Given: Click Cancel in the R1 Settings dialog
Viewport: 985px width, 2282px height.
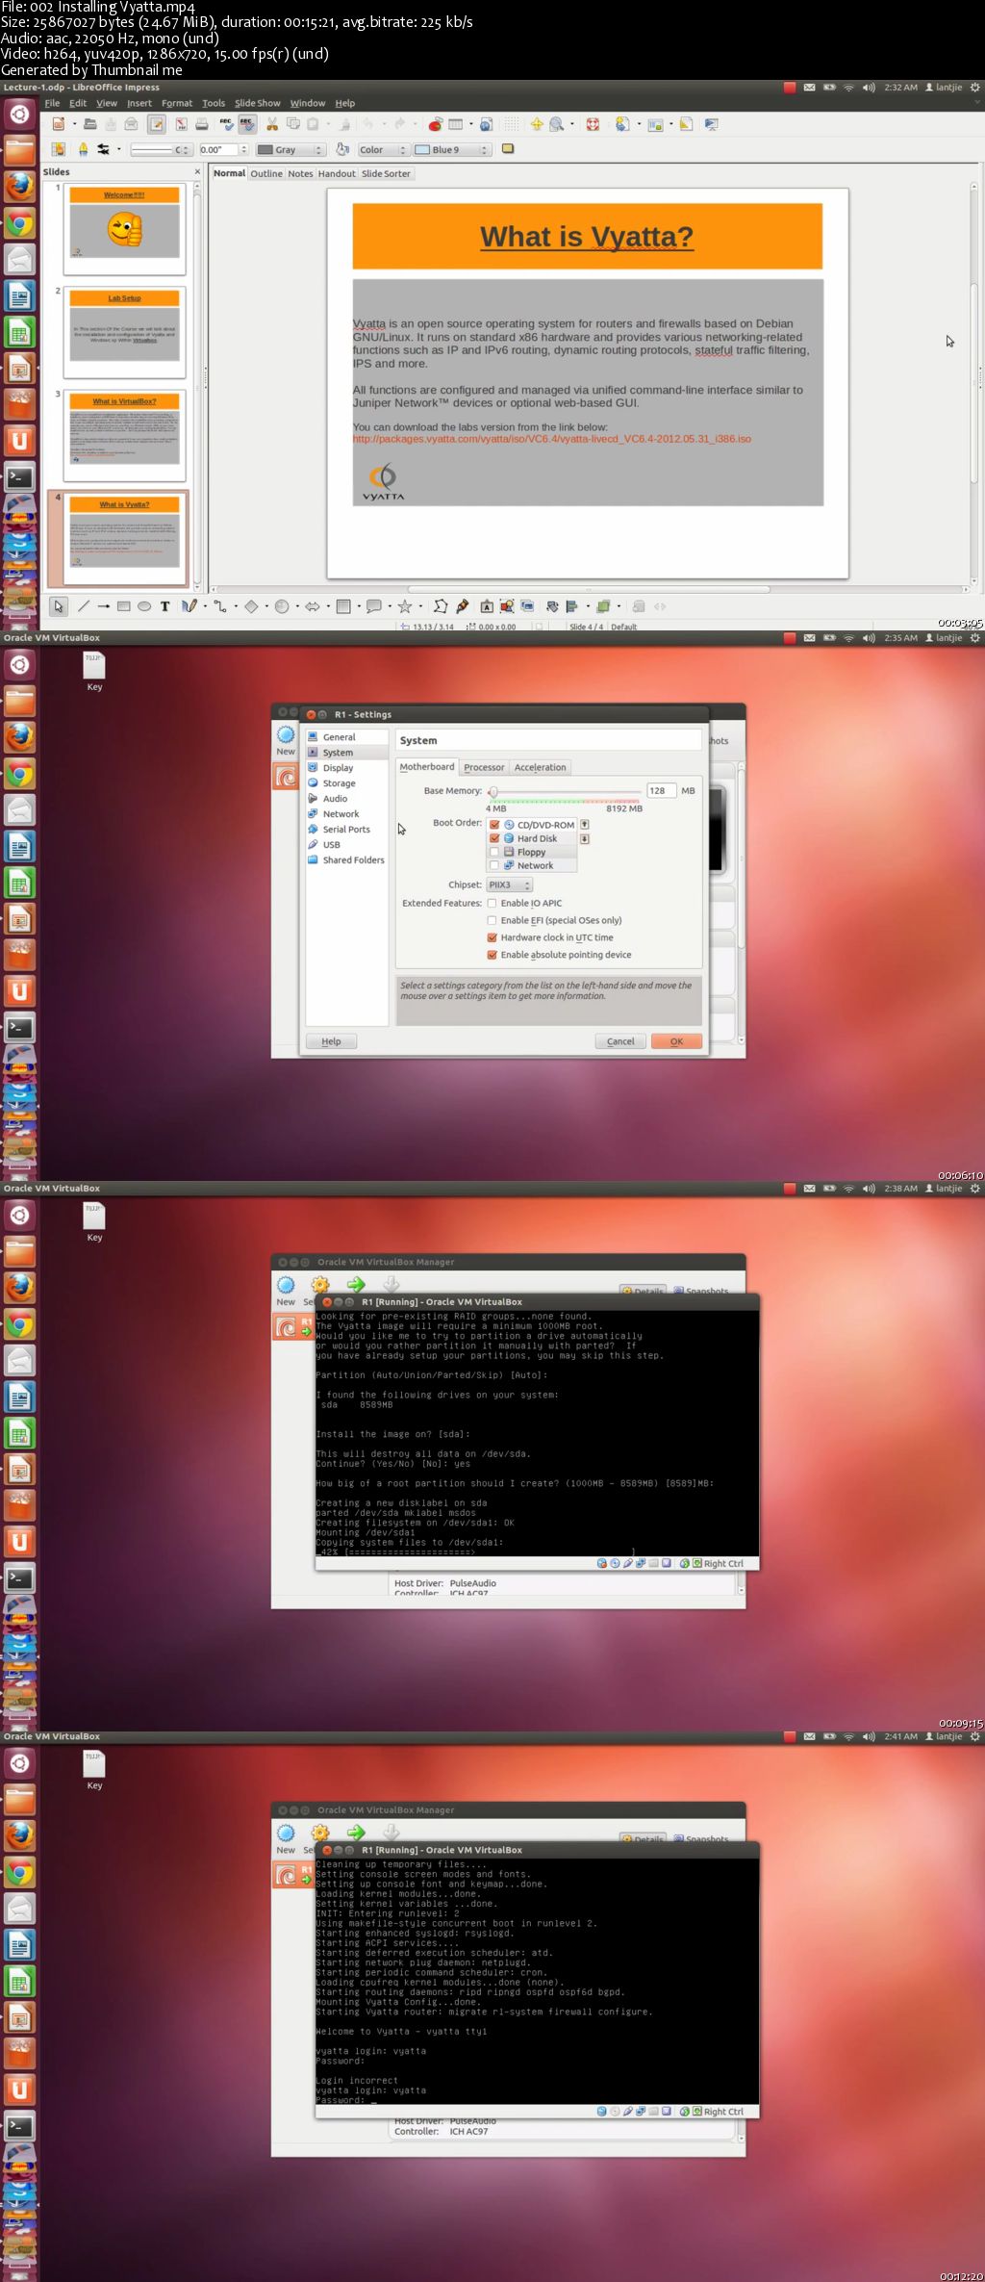Looking at the screenshot, I should [620, 1041].
